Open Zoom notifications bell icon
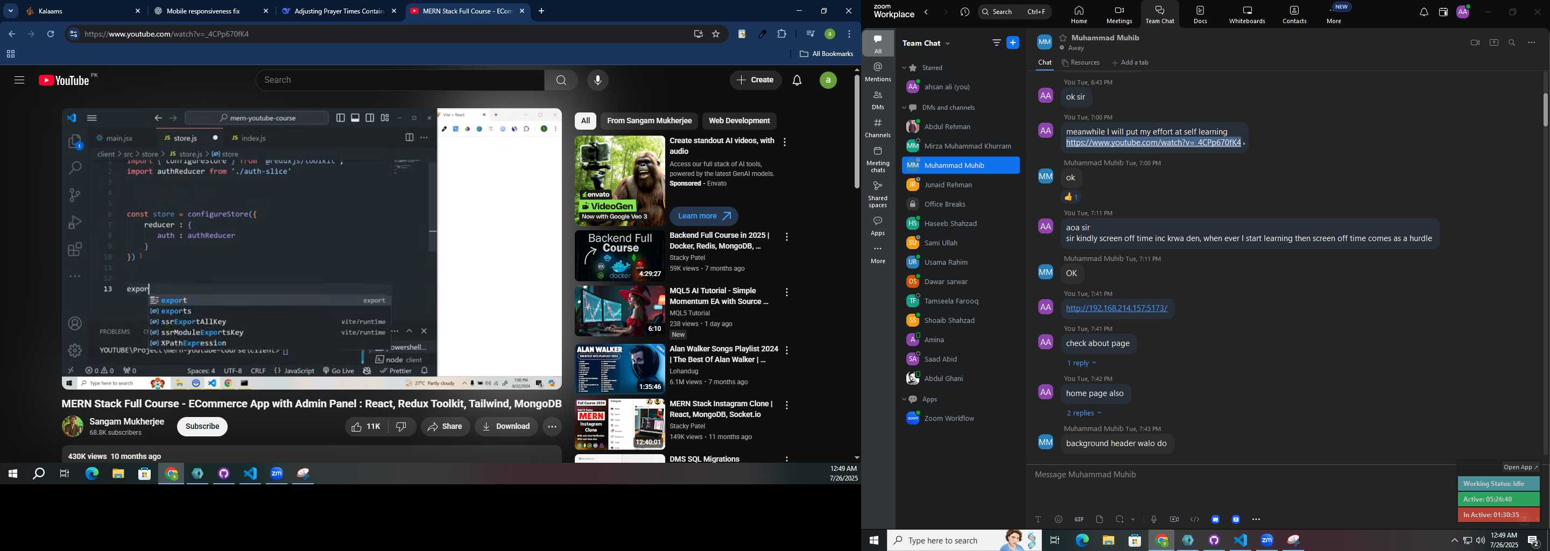 (1424, 12)
